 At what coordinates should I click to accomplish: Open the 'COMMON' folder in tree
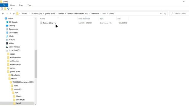click(x=20, y=100)
